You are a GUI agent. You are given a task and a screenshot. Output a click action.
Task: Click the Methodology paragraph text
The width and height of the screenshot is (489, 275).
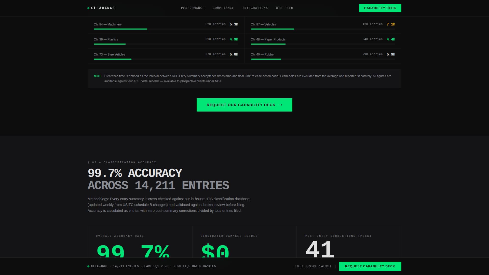[x=169, y=205]
